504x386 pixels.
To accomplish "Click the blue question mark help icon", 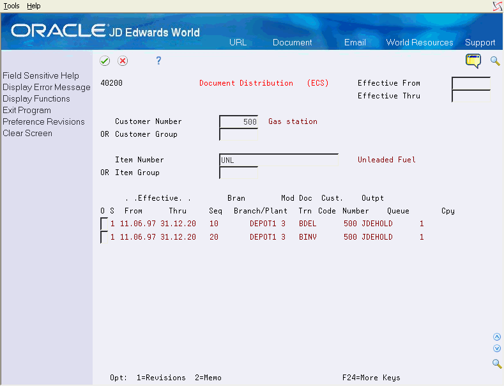I will [158, 61].
